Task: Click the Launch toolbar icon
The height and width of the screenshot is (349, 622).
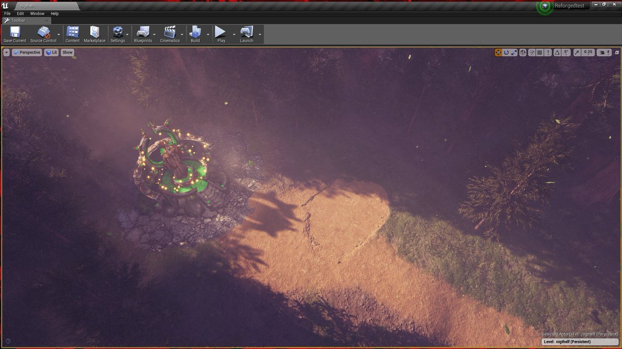Action: 246,32
